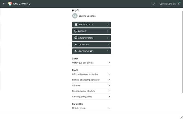Image resolution: width=183 pixels, height=119 pixels.
Task: Expand the Accès au site chevron
Action: click(x=108, y=25)
